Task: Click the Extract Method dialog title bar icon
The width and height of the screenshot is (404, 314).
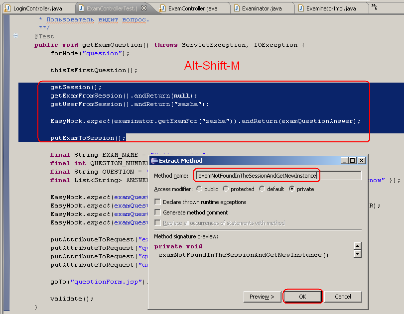Action: click(154, 160)
